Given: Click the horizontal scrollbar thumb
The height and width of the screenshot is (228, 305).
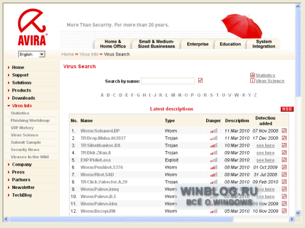Looking at the screenshot, I should tap(121, 219).
